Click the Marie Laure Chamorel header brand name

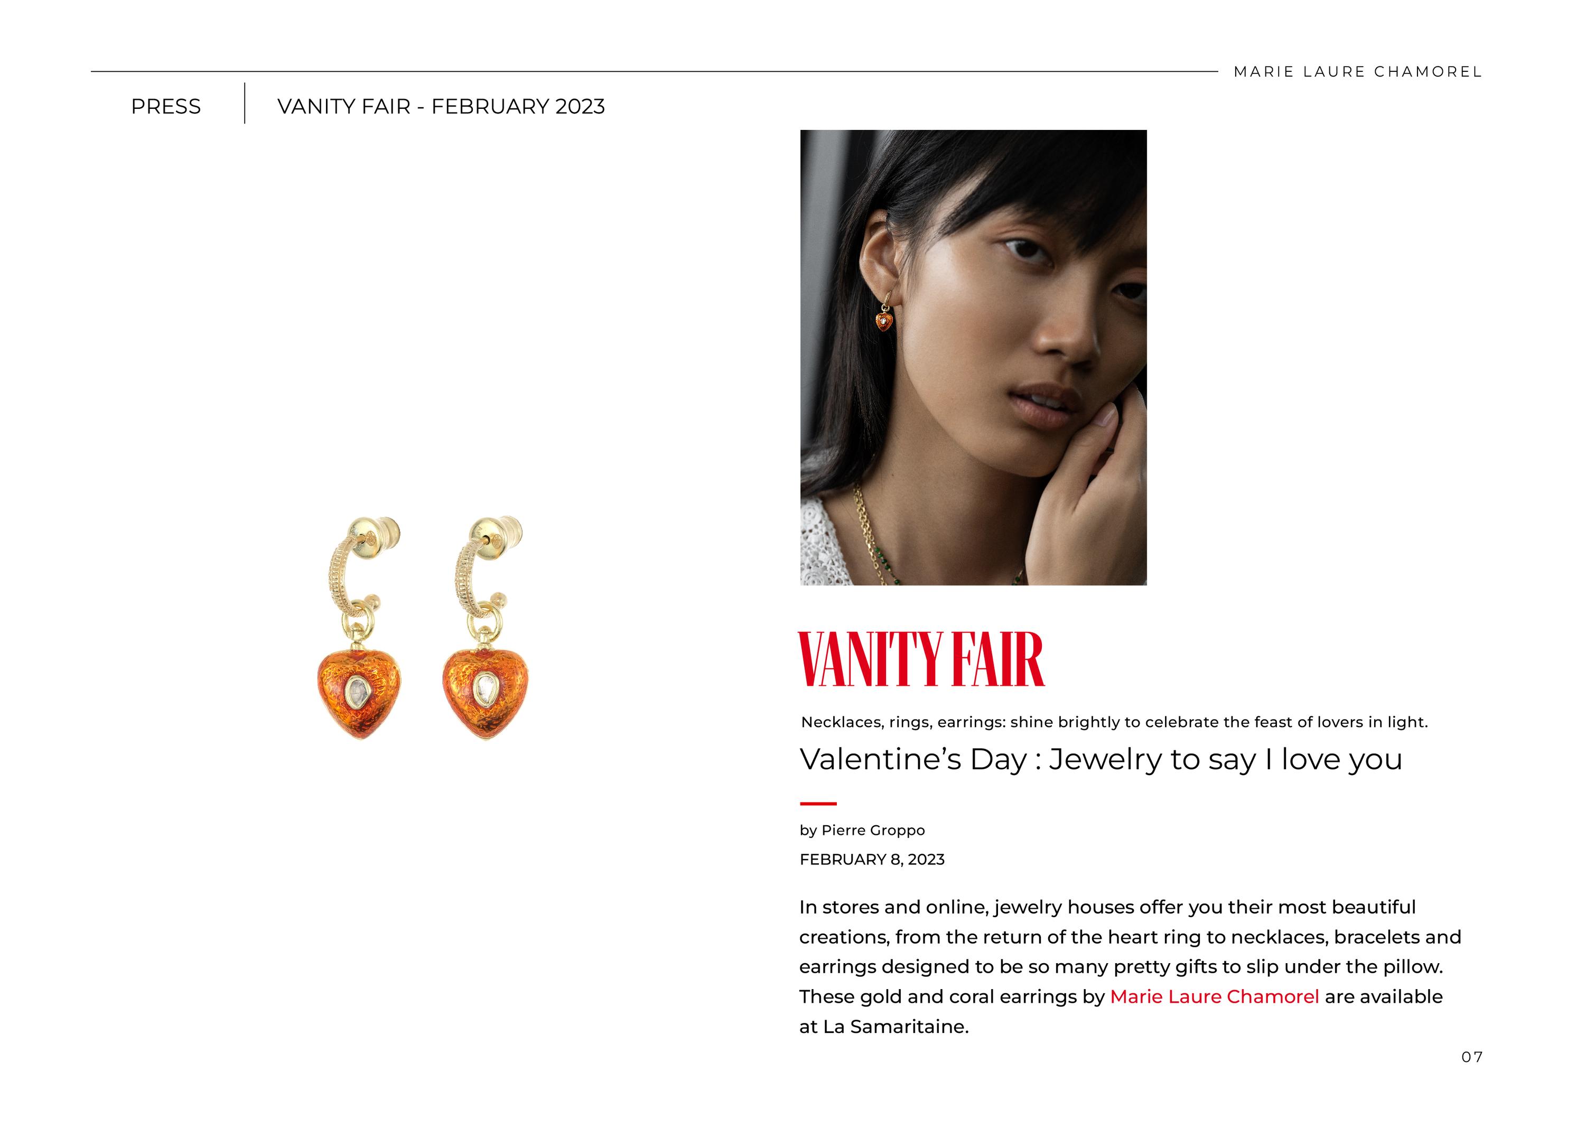1358,71
